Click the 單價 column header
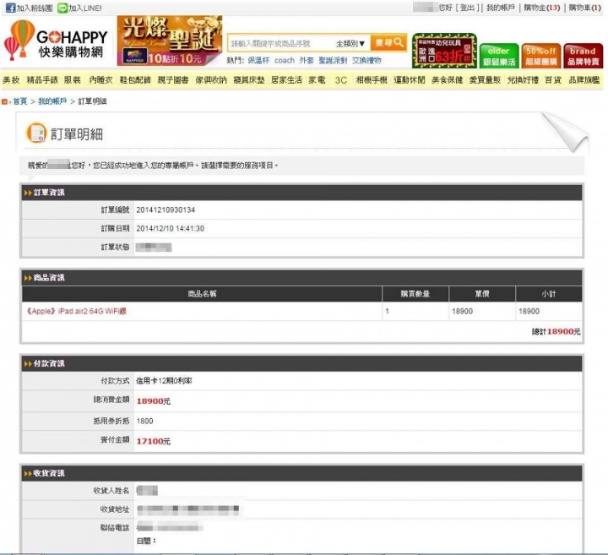Screen dimensions: 608x555 coord(482,294)
